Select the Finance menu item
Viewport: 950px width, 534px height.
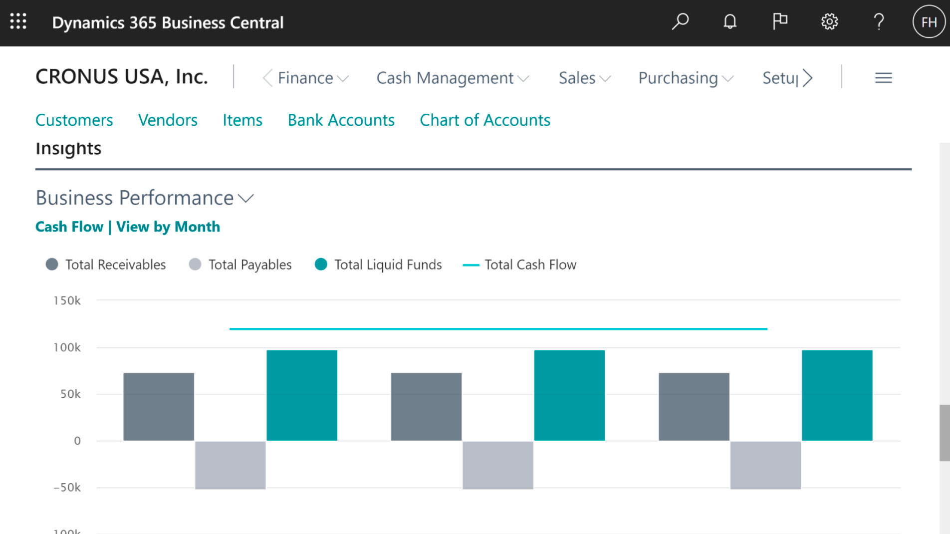tap(305, 78)
